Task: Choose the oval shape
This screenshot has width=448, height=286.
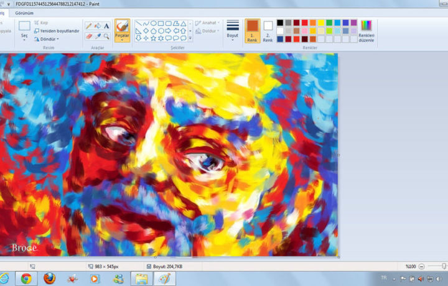Action: pos(154,24)
